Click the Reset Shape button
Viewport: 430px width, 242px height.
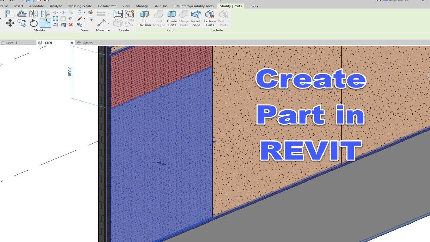click(196, 18)
